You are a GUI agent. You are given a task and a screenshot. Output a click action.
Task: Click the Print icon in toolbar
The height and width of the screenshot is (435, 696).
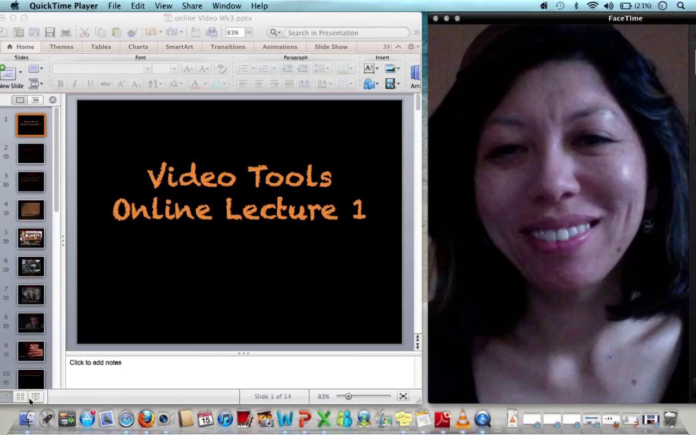coord(66,33)
